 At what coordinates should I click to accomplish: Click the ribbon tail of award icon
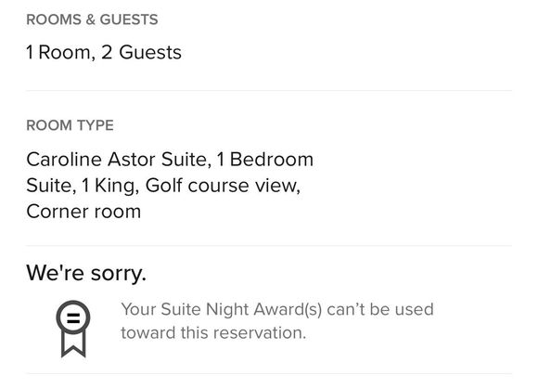pyautogui.click(x=73, y=344)
